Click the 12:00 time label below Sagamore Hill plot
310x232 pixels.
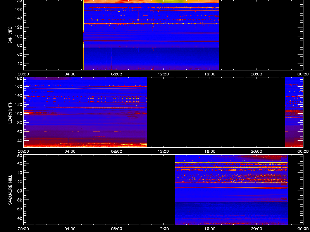point(163,229)
